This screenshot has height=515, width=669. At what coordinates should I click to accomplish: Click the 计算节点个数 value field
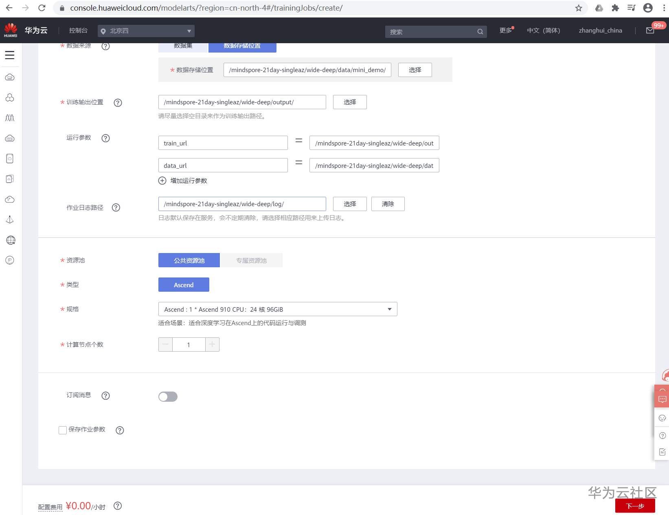(x=189, y=345)
